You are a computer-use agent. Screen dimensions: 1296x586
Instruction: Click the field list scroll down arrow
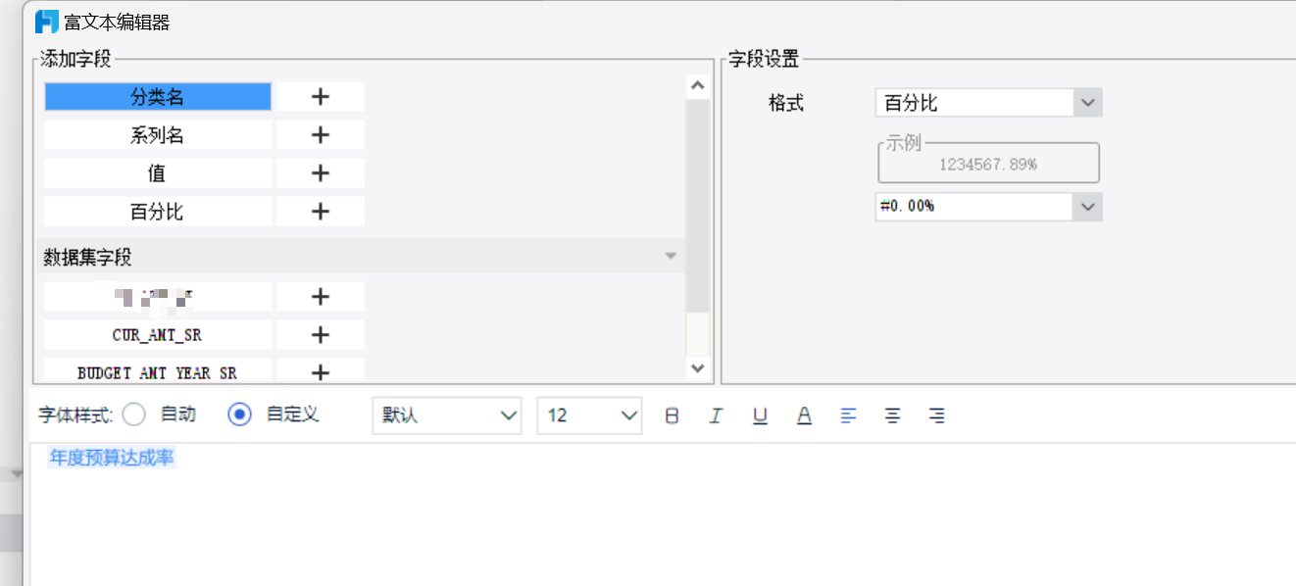[x=698, y=368]
